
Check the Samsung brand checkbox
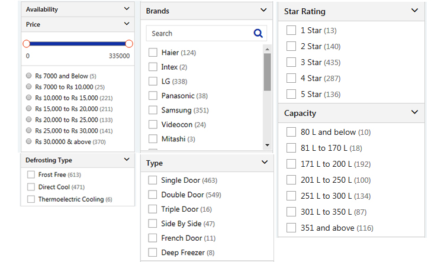point(153,110)
